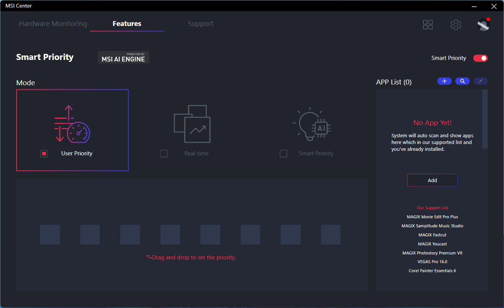Click the Real-time mode label
The height and width of the screenshot is (308, 504).
point(196,153)
